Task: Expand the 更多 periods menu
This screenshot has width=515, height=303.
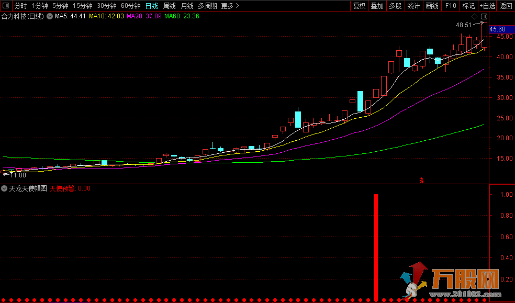Action: pyautogui.click(x=230, y=6)
